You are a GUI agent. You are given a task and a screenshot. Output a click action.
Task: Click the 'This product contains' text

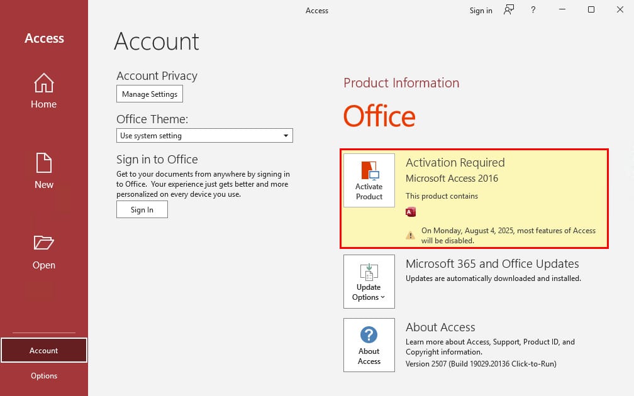[442, 196]
